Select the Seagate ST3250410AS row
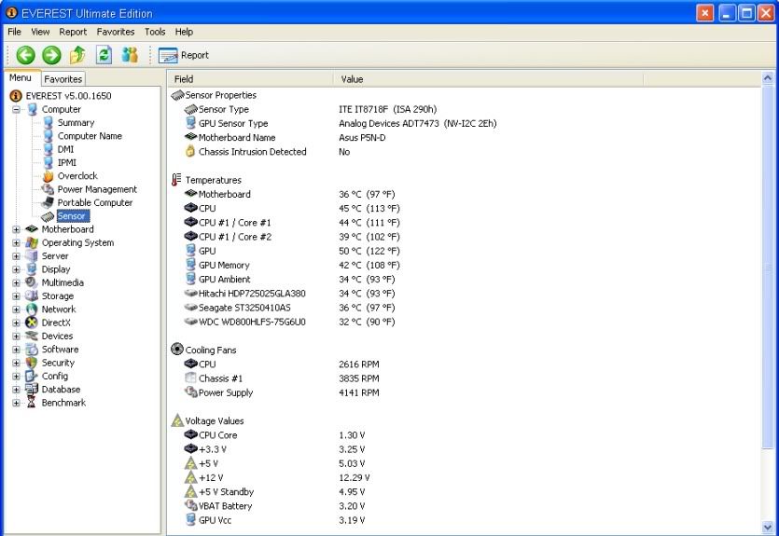Viewport: 779px width, 536px height. click(x=465, y=308)
